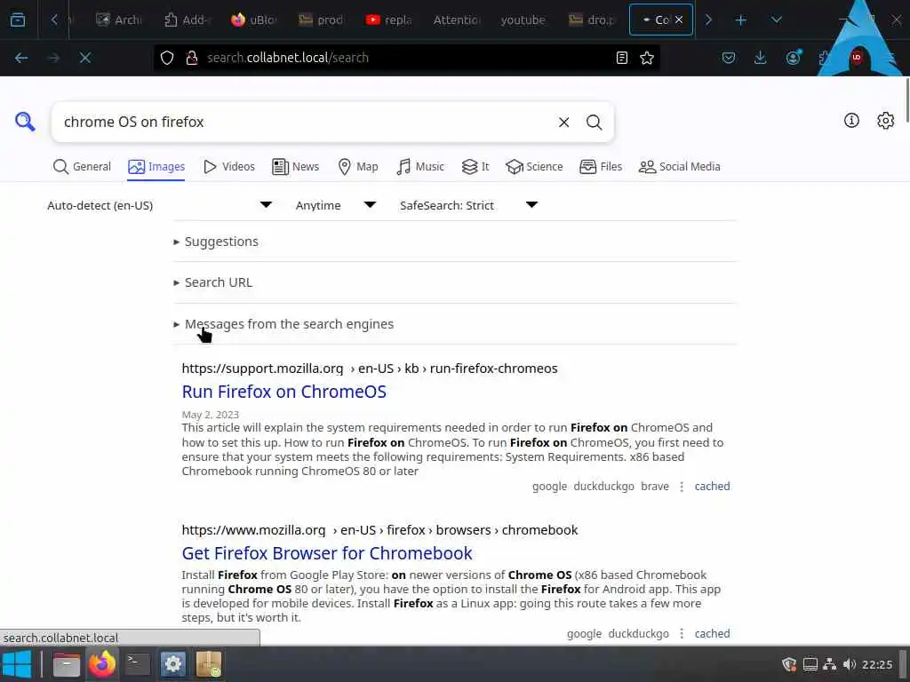Open the uBlock Origin toolbar icon

pos(857,58)
